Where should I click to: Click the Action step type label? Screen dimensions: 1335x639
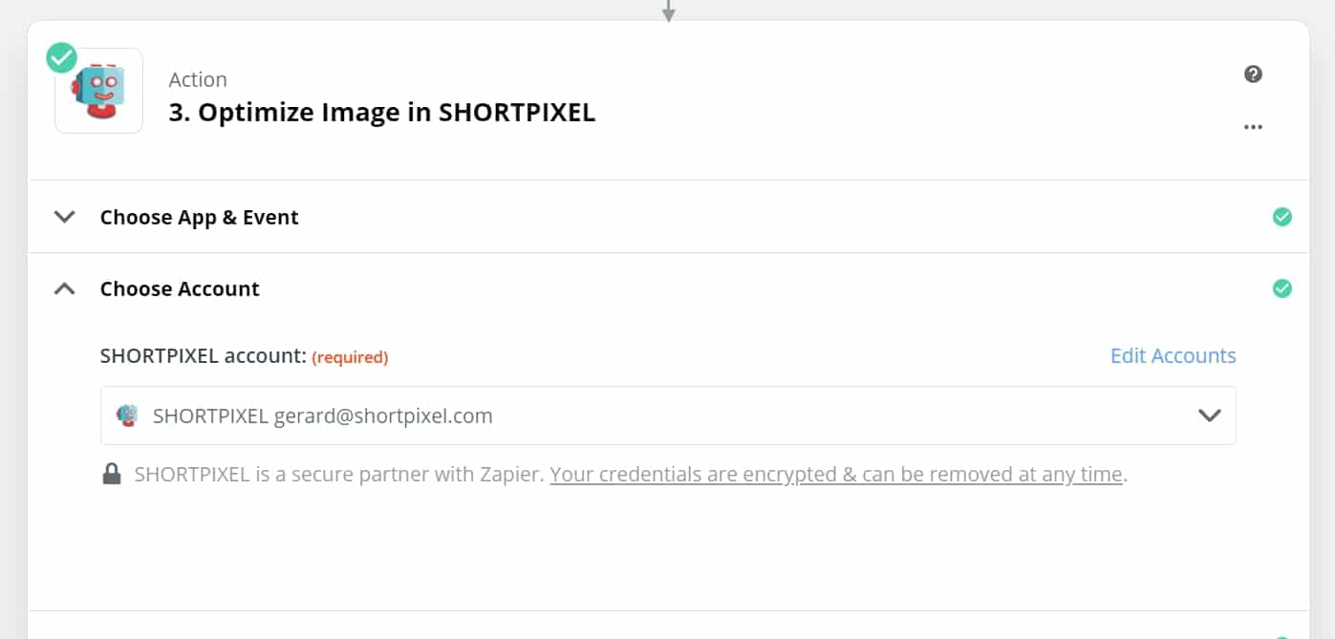coord(198,79)
